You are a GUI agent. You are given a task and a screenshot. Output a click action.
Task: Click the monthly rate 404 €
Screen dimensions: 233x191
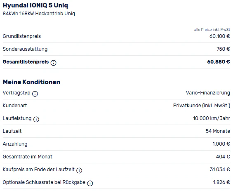(x=223, y=157)
